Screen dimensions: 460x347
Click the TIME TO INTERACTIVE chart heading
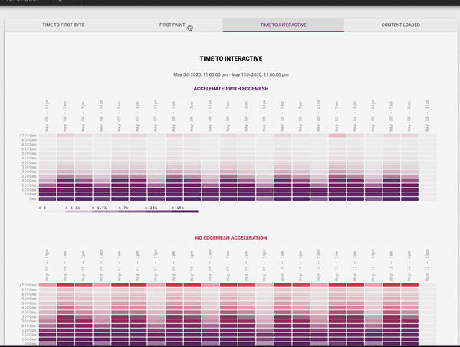(232, 59)
